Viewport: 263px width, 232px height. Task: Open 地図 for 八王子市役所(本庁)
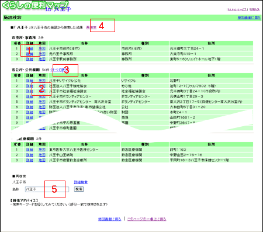click(x=42, y=49)
